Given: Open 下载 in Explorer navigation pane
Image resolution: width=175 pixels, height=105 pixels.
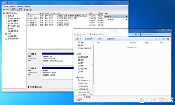Looking at the screenshot, I should click(82, 43).
